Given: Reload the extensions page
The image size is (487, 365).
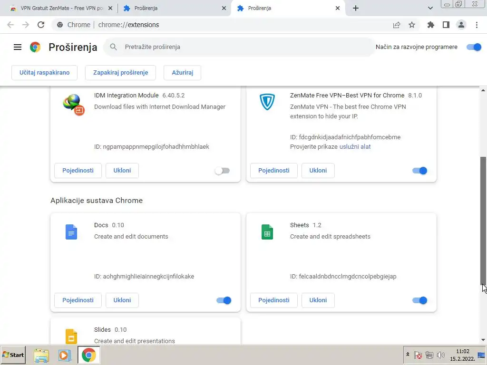Looking at the screenshot, I should (41, 25).
